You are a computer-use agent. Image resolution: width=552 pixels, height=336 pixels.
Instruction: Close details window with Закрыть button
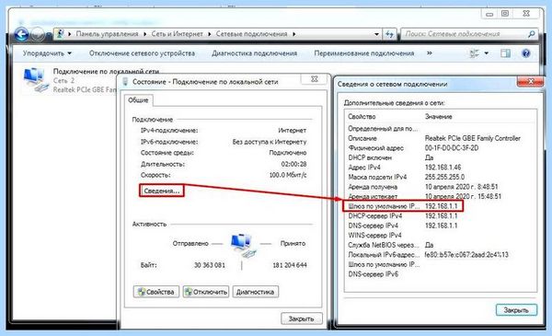click(516, 310)
